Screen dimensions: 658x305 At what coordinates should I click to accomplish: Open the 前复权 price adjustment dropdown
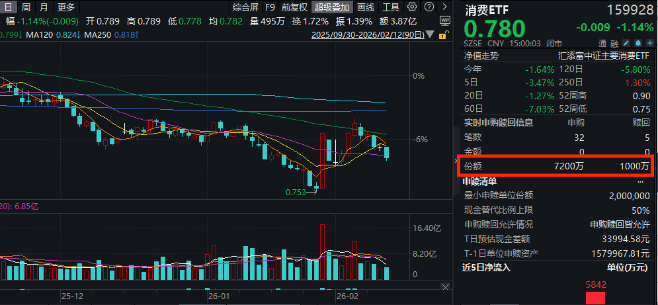click(294, 7)
